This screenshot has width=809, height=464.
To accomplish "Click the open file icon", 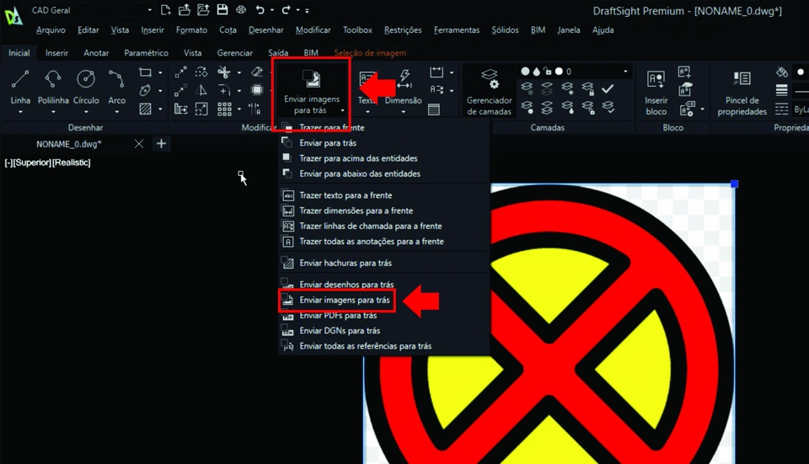I will [185, 10].
